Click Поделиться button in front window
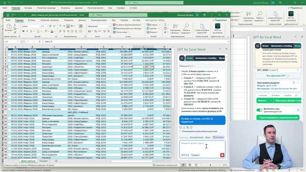Viewport: 306px width, 172px height. pyautogui.click(x=219, y=20)
